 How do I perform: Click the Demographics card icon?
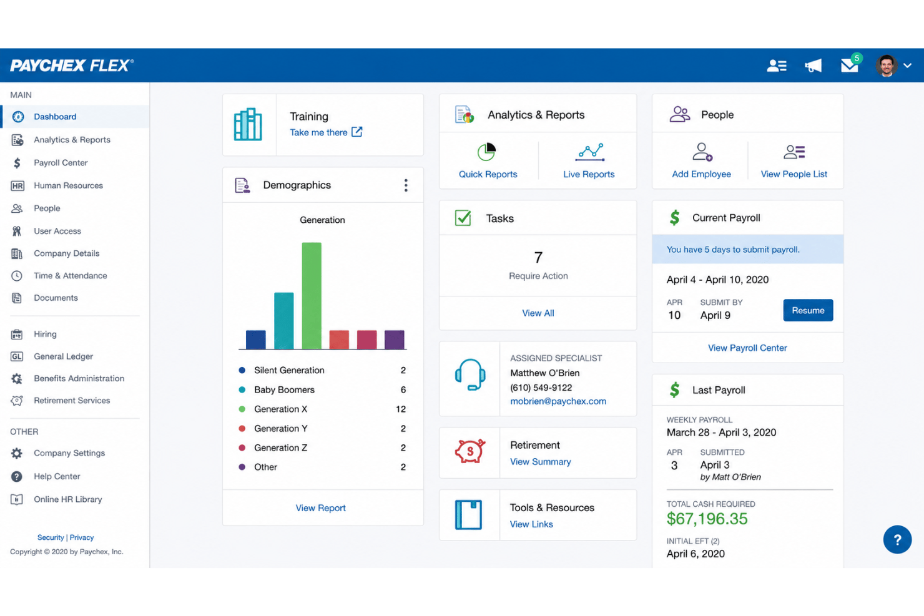[x=242, y=185]
